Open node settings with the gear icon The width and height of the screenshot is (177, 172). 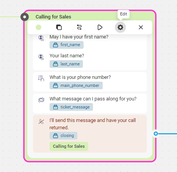point(120,27)
